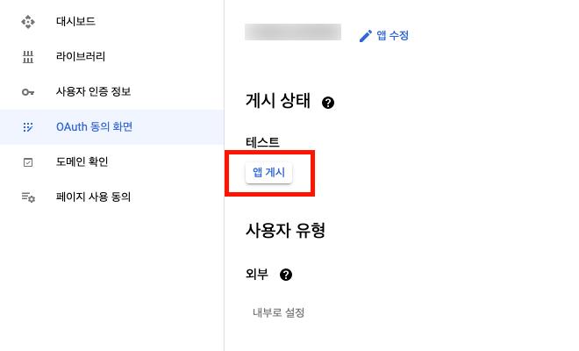Image resolution: width=579 pixels, height=351 pixels.
Task: Click the key icon for 사용자 인증 정보
Action: point(27,91)
